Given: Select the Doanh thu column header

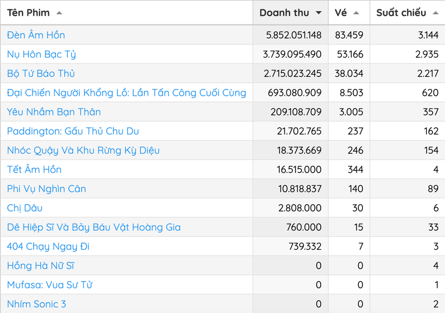Looking at the screenshot, I should [290, 13].
